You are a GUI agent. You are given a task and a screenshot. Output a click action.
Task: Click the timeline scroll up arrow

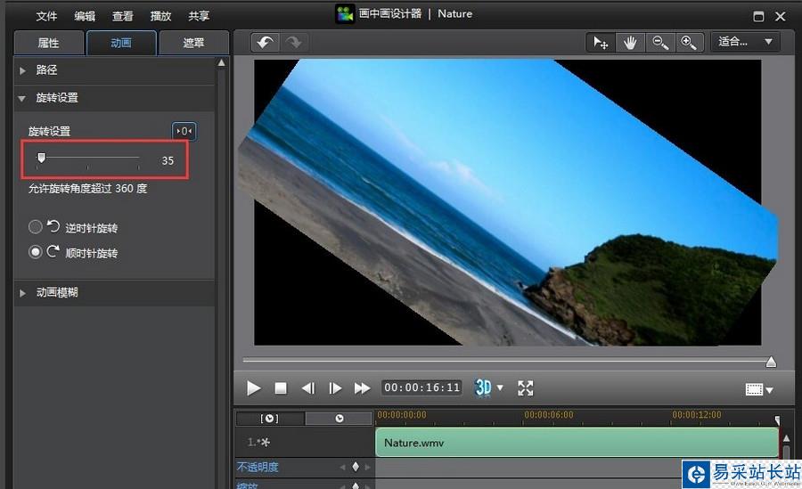point(787,438)
